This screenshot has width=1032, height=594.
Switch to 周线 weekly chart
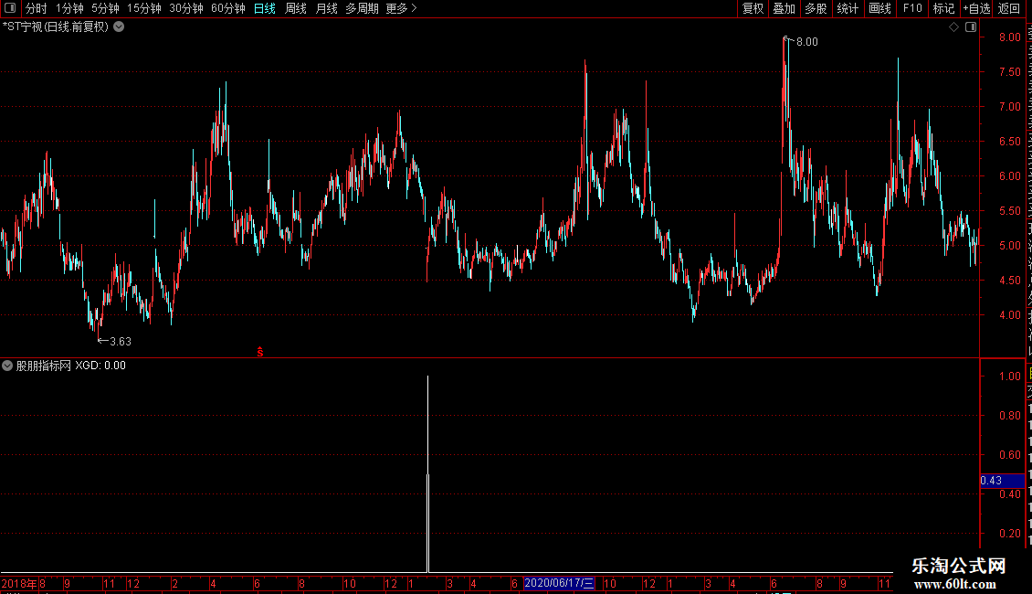click(296, 8)
